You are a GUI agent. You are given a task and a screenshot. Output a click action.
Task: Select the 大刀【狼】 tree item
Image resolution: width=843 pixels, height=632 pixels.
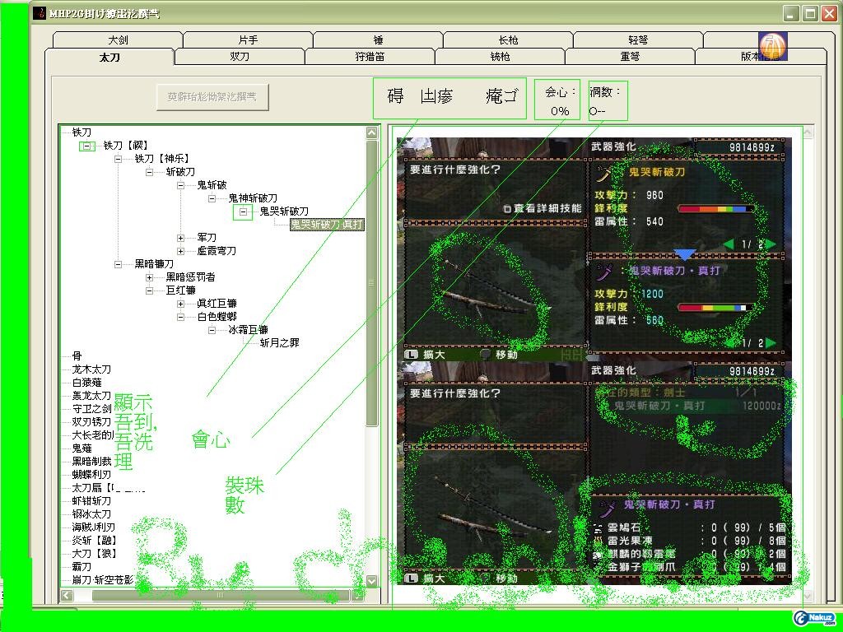[94, 554]
